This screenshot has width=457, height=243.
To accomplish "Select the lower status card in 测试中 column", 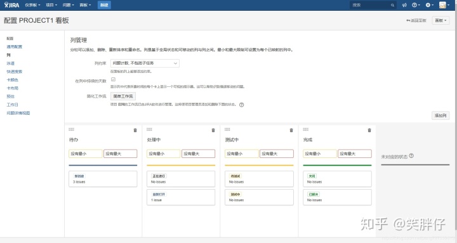I will point(259,197).
